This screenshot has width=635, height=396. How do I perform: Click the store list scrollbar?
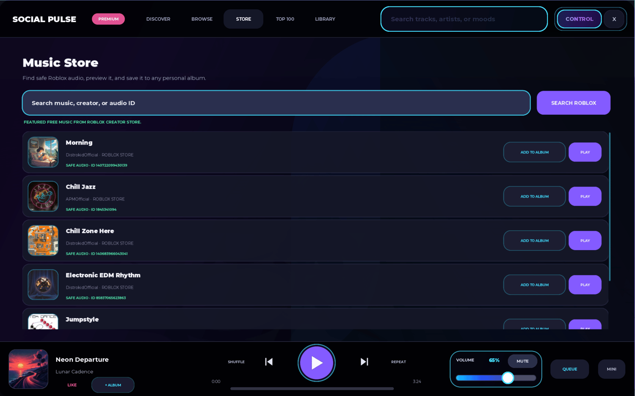pyautogui.click(x=610, y=207)
